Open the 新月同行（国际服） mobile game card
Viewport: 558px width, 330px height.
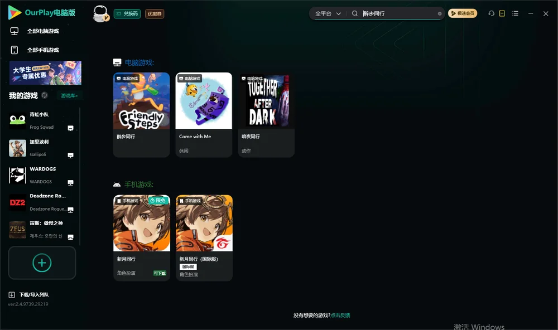[x=204, y=238]
